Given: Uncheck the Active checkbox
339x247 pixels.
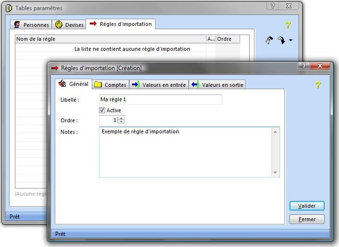Looking at the screenshot, I should click(x=102, y=110).
